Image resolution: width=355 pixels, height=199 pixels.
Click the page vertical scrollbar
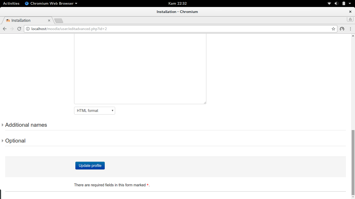point(353,162)
